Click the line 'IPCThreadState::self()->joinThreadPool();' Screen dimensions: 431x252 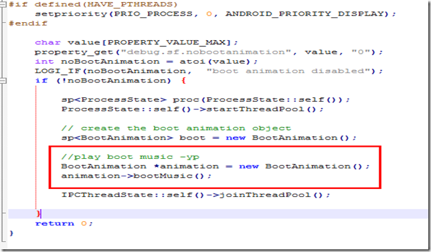tap(195, 195)
